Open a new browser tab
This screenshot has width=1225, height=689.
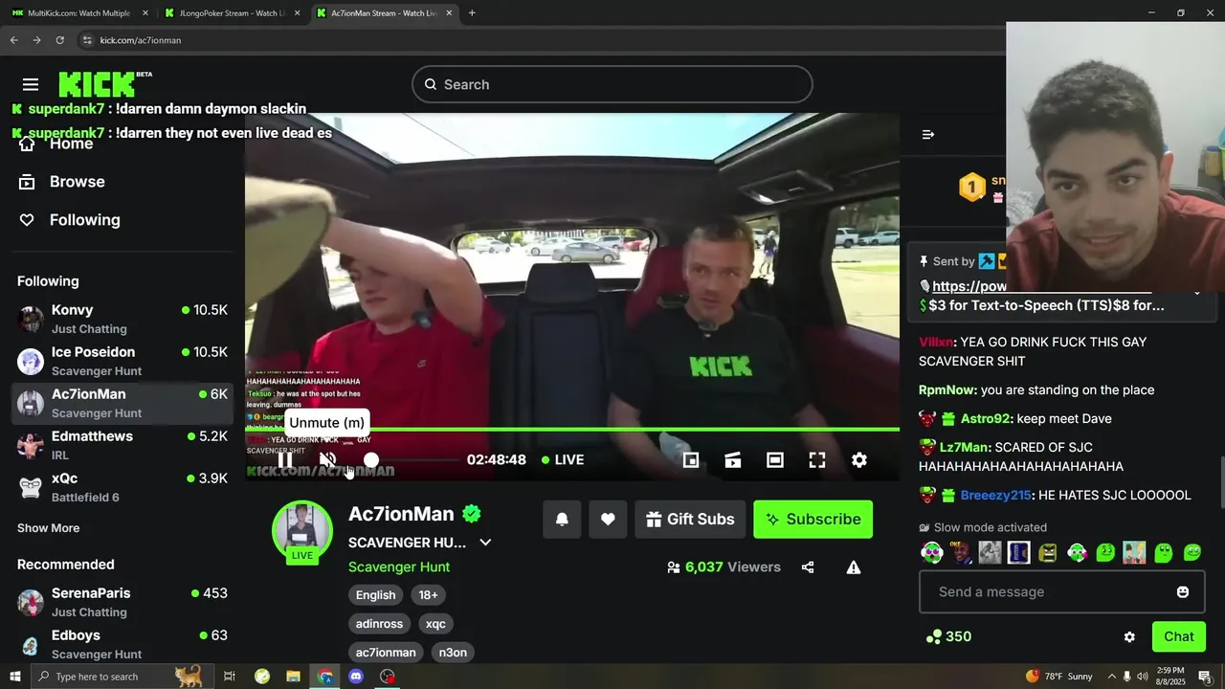472,13
